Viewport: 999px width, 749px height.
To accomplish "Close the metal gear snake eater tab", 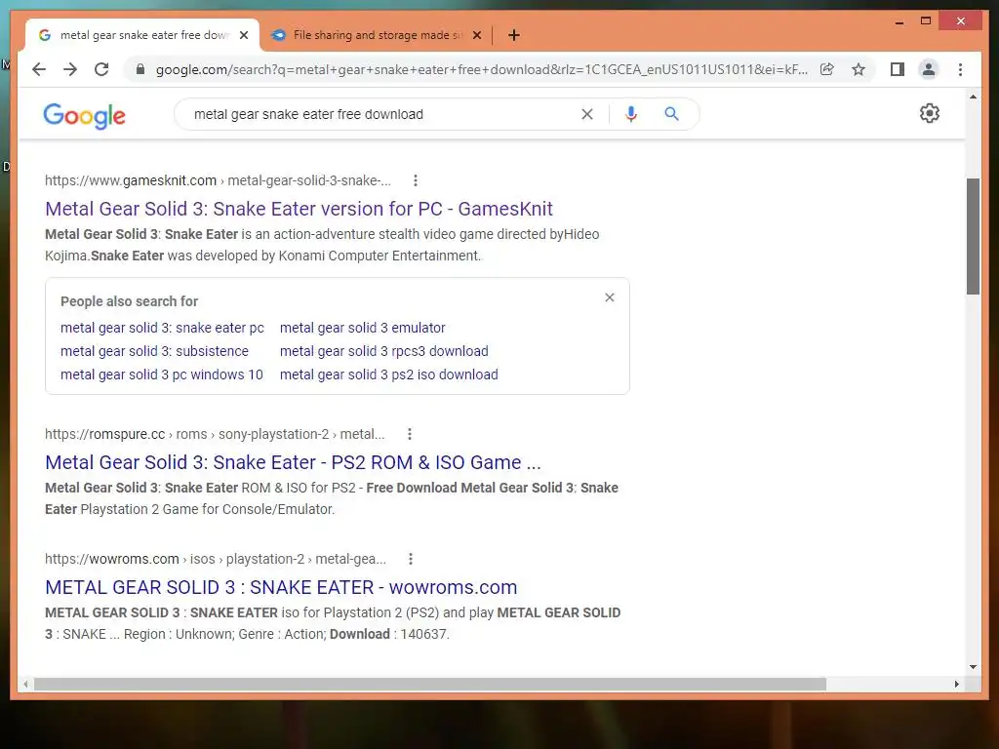I will (244, 35).
